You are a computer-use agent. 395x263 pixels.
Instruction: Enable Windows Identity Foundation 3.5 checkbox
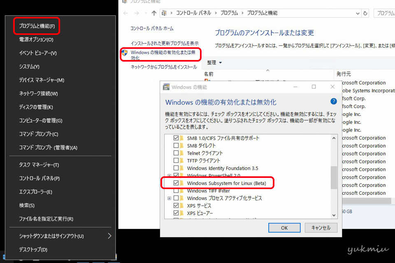click(176, 168)
